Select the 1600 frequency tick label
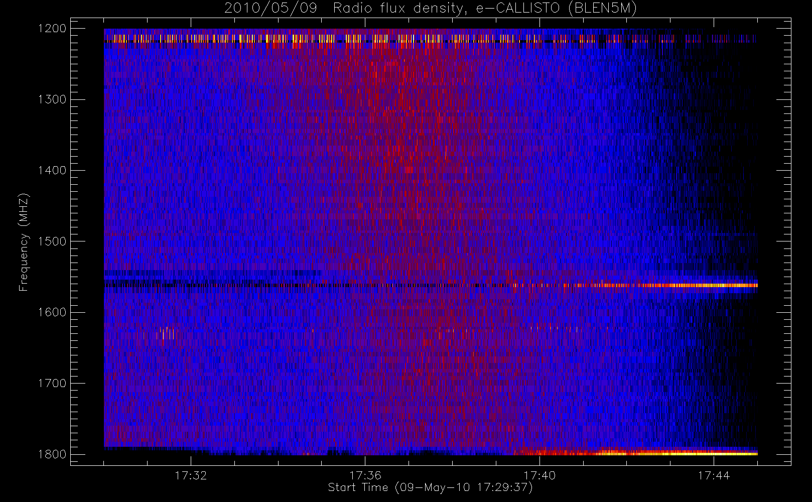The image size is (812, 502). [52, 312]
